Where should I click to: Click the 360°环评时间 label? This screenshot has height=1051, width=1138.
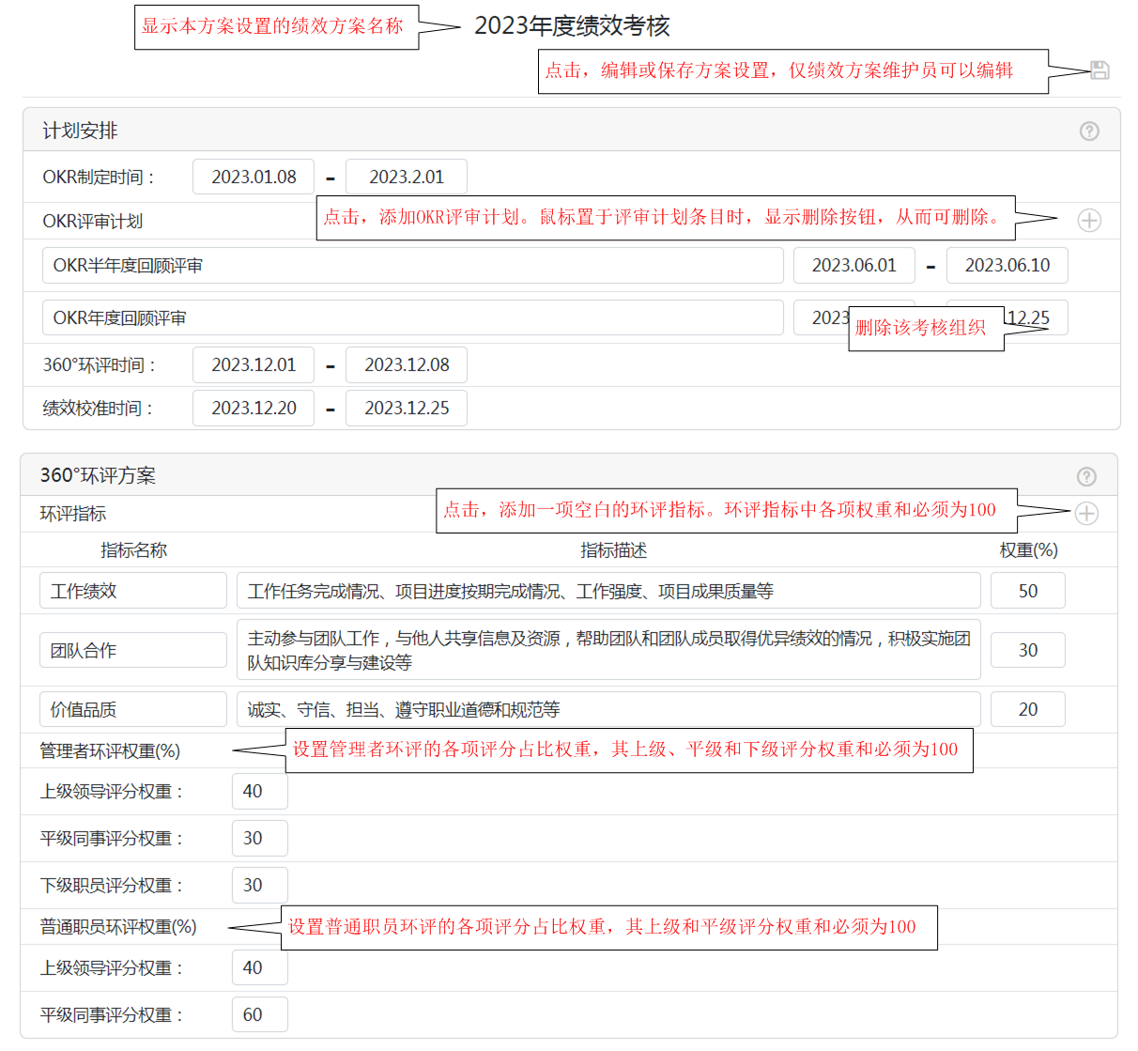(x=100, y=364)
